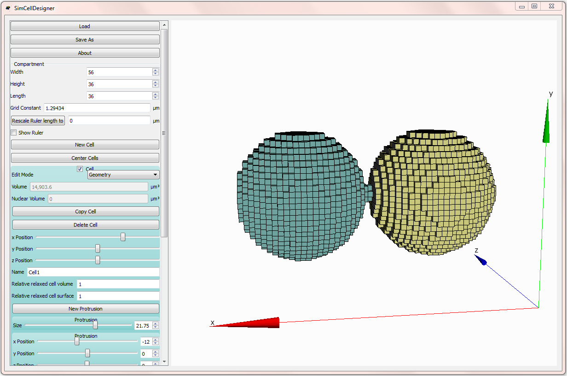Click the Delete Cell button
This screenshot has width=567, height=376.
coord(86,225)
